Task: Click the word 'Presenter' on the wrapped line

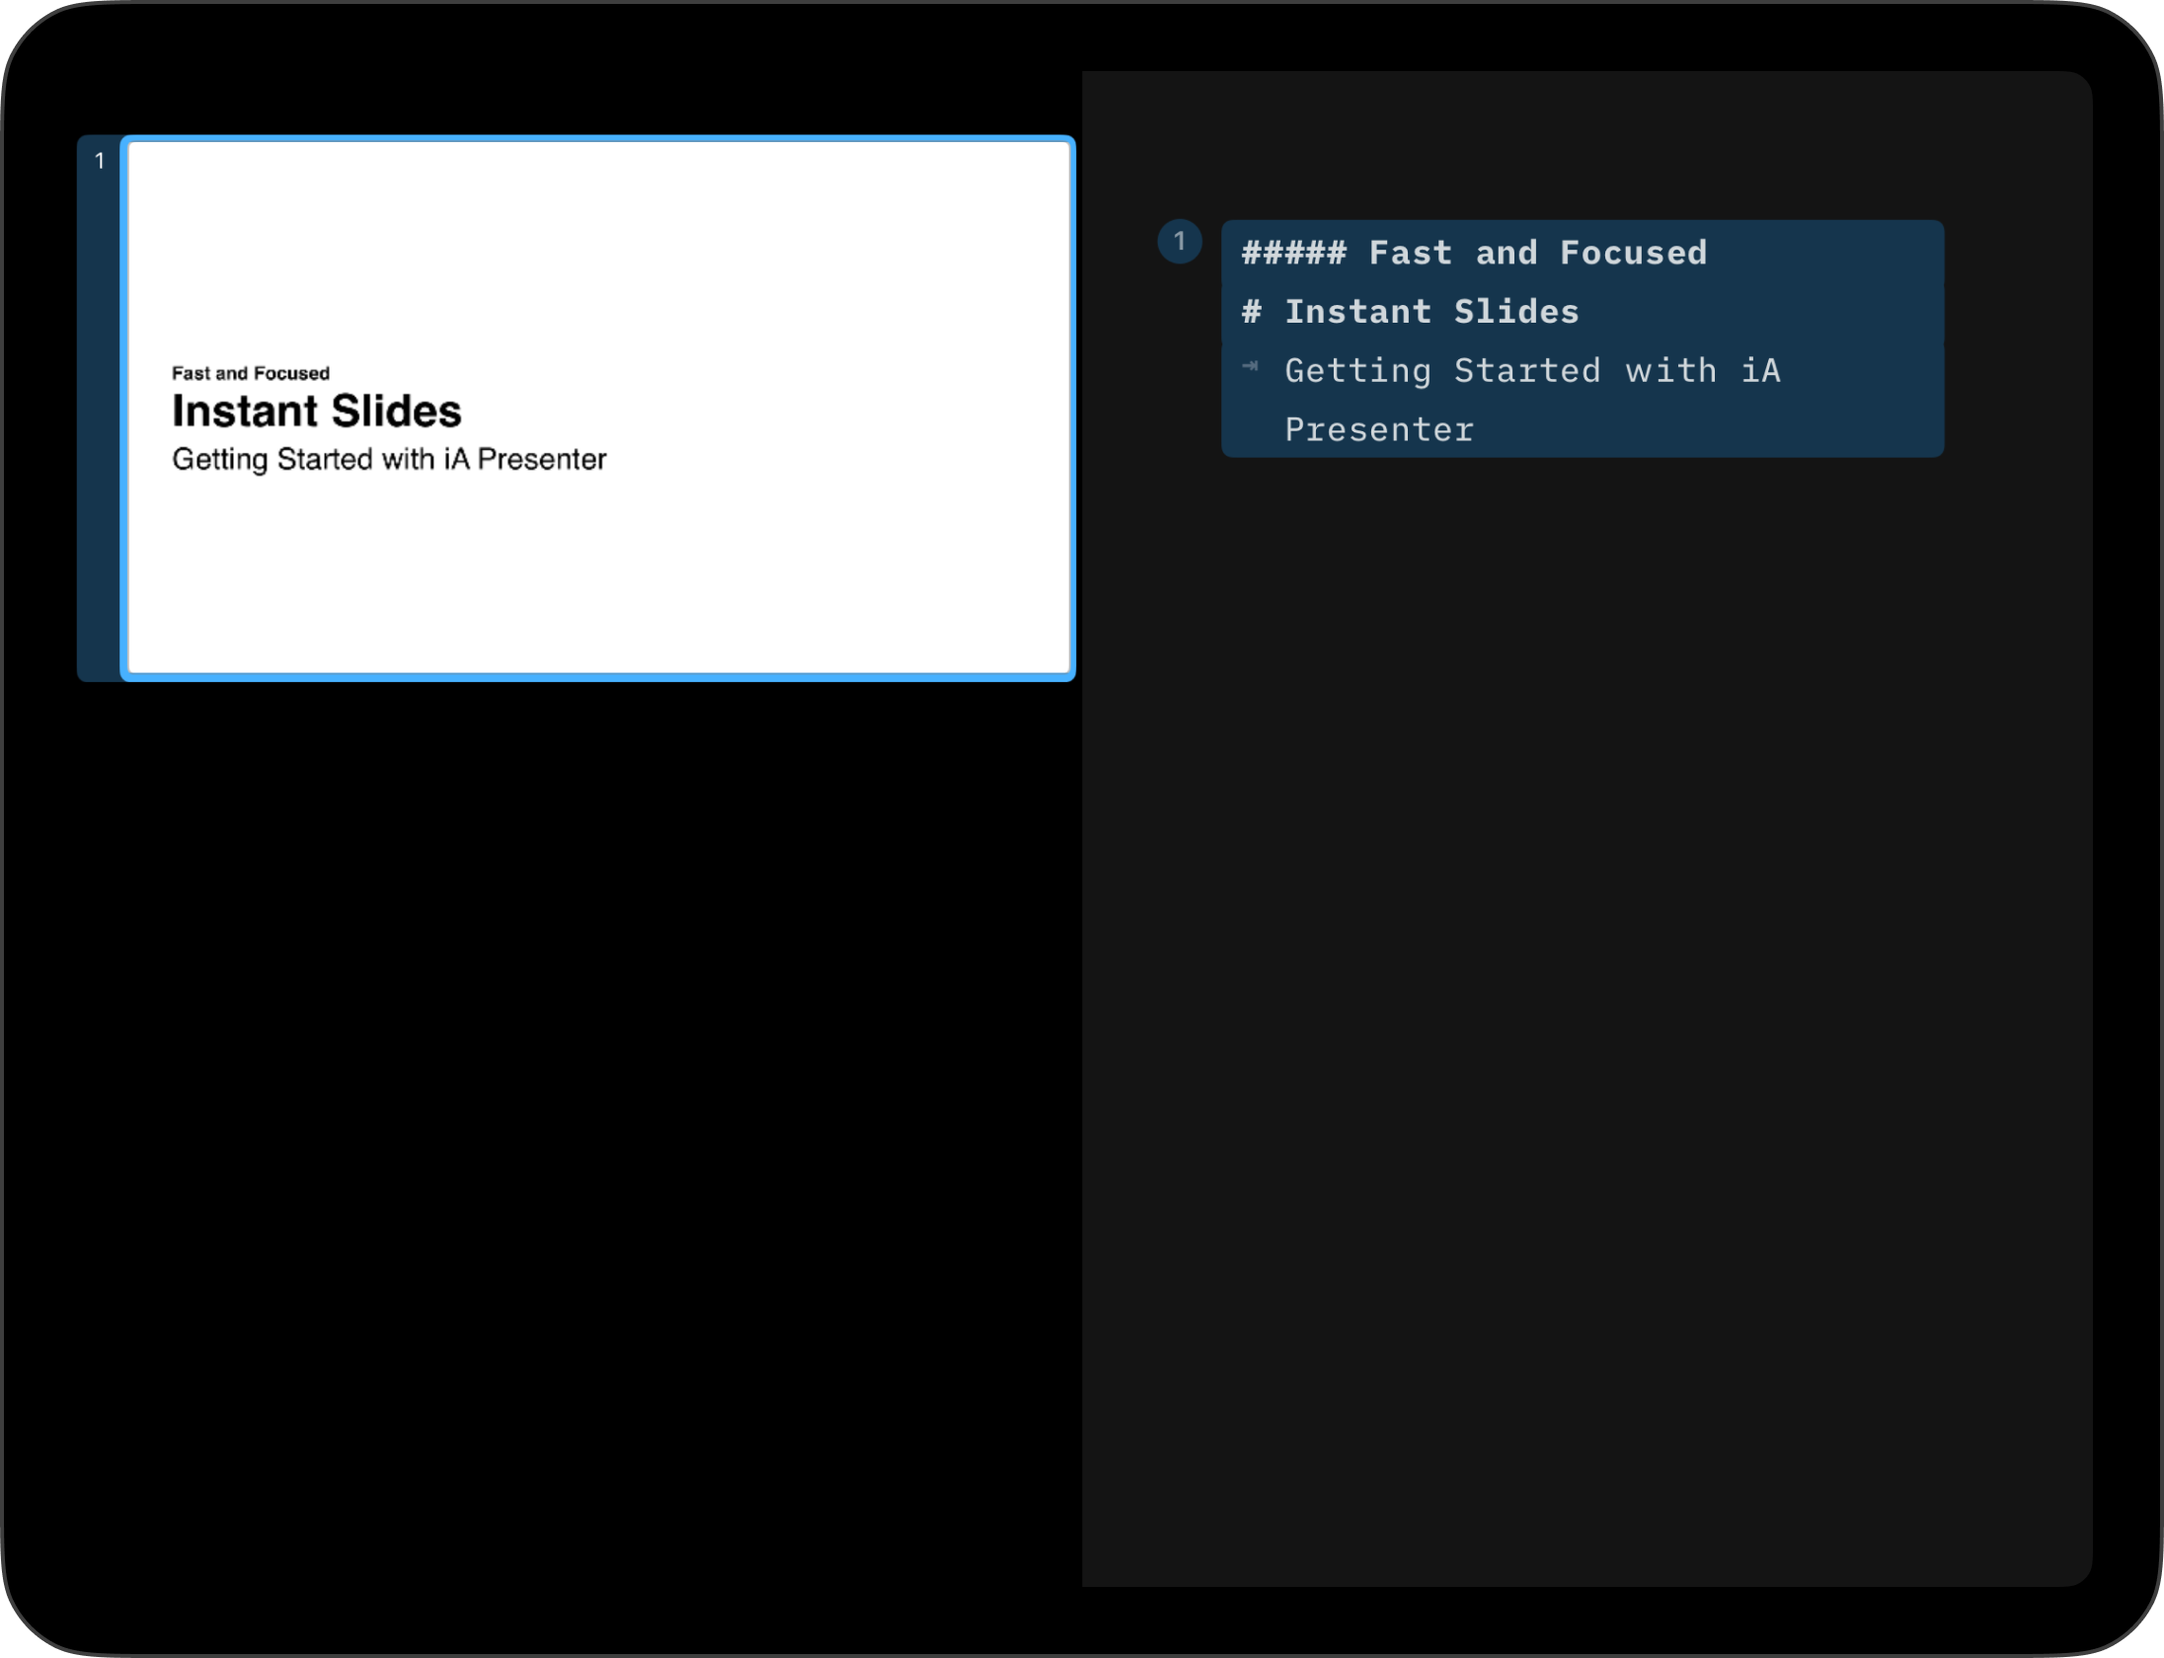Action: 1379,430
